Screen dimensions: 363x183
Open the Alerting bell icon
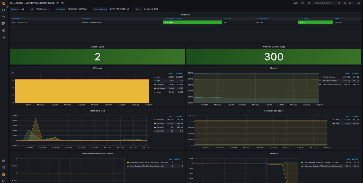(x=4, y=37)
